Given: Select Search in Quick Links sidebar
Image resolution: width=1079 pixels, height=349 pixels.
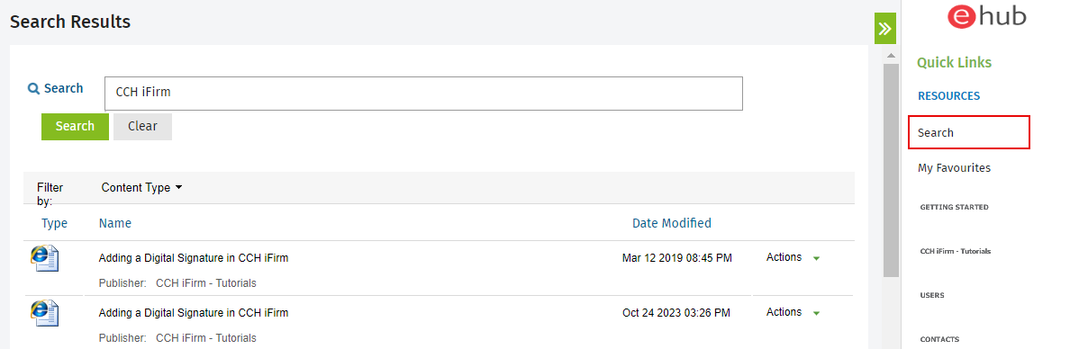Looking at the screenshot, I should (969, 132).
